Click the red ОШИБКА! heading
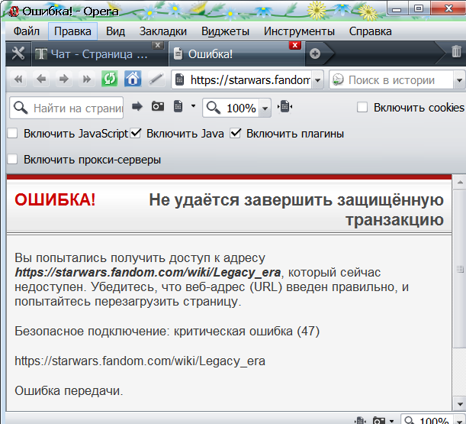The height and width of the screenshot is (424, 466). click(55, 199)
